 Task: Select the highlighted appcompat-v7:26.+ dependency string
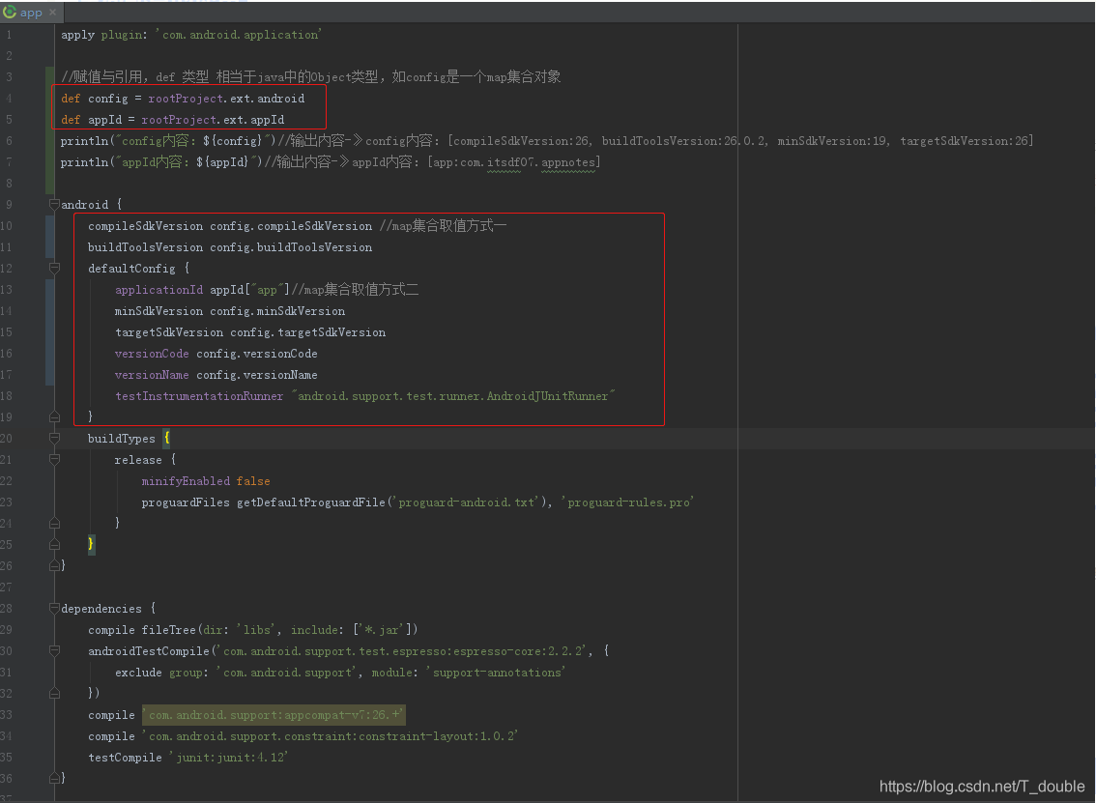(x=274, y=714)
